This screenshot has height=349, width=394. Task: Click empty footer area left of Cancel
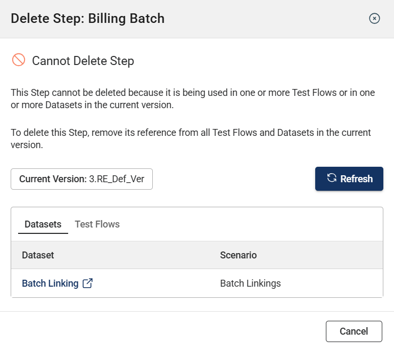pos(160,331)
